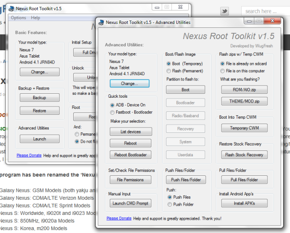Click Flash Stock Recovery button
The image size is (290, 233).
click(x=244, y=155)
